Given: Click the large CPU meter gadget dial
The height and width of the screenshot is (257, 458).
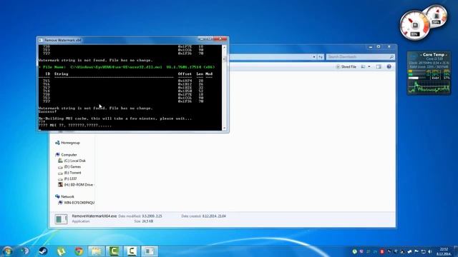Looking at the screenshot, I should click(x=414, y=26).
